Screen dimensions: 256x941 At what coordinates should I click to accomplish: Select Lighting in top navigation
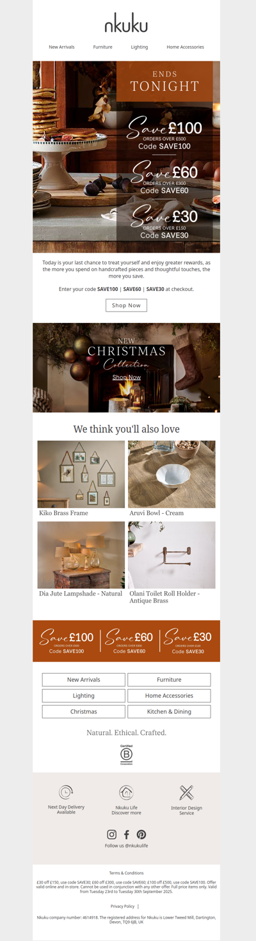click(x=140, y=47)
